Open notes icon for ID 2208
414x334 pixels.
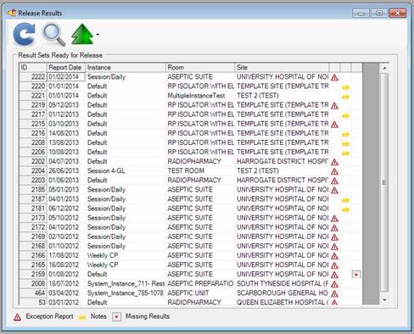[345, 143]
